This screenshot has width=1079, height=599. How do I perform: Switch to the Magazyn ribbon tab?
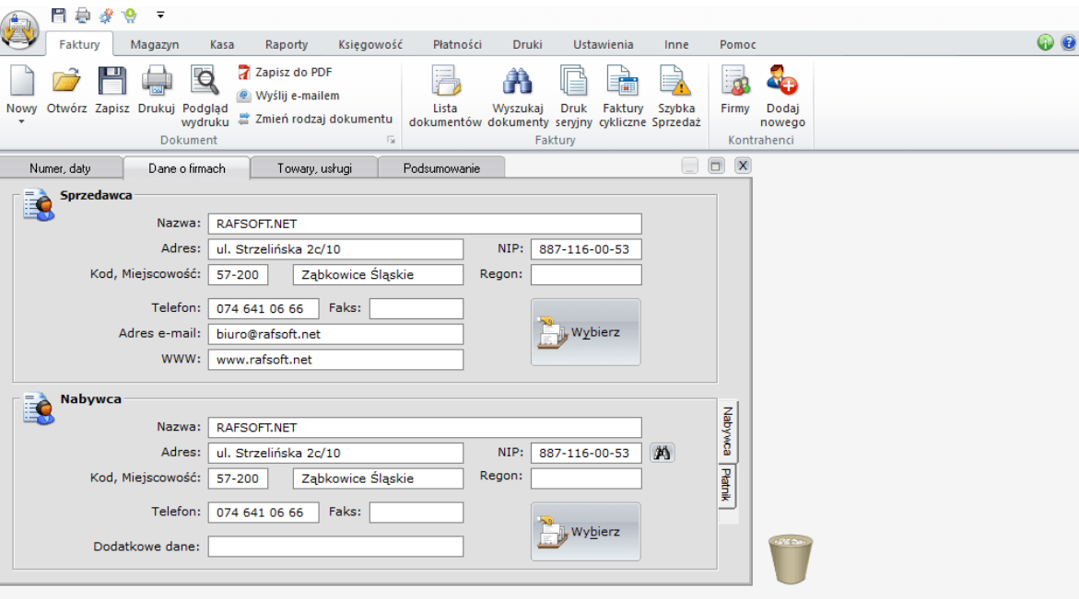point(155,44)
